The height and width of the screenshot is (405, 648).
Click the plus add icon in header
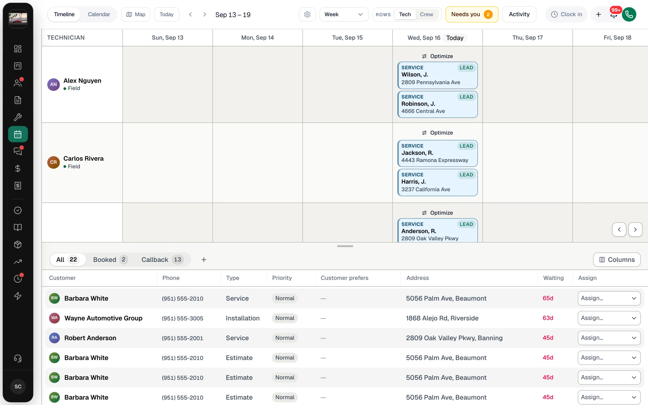[598, 14]
